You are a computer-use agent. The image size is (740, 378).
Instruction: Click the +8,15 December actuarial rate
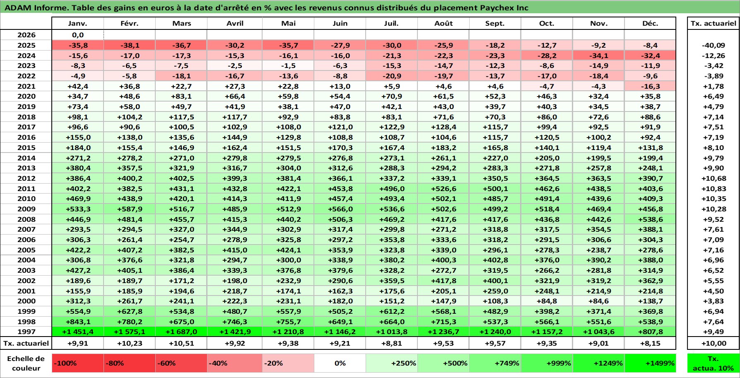(x=650, y=343)
